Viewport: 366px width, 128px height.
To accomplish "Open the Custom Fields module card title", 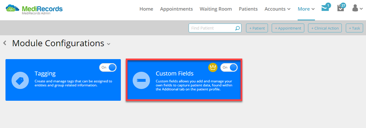I will pos(174,73).
